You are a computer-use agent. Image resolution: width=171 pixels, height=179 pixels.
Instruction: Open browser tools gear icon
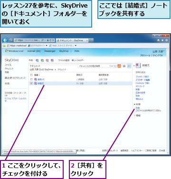[166, 40]
